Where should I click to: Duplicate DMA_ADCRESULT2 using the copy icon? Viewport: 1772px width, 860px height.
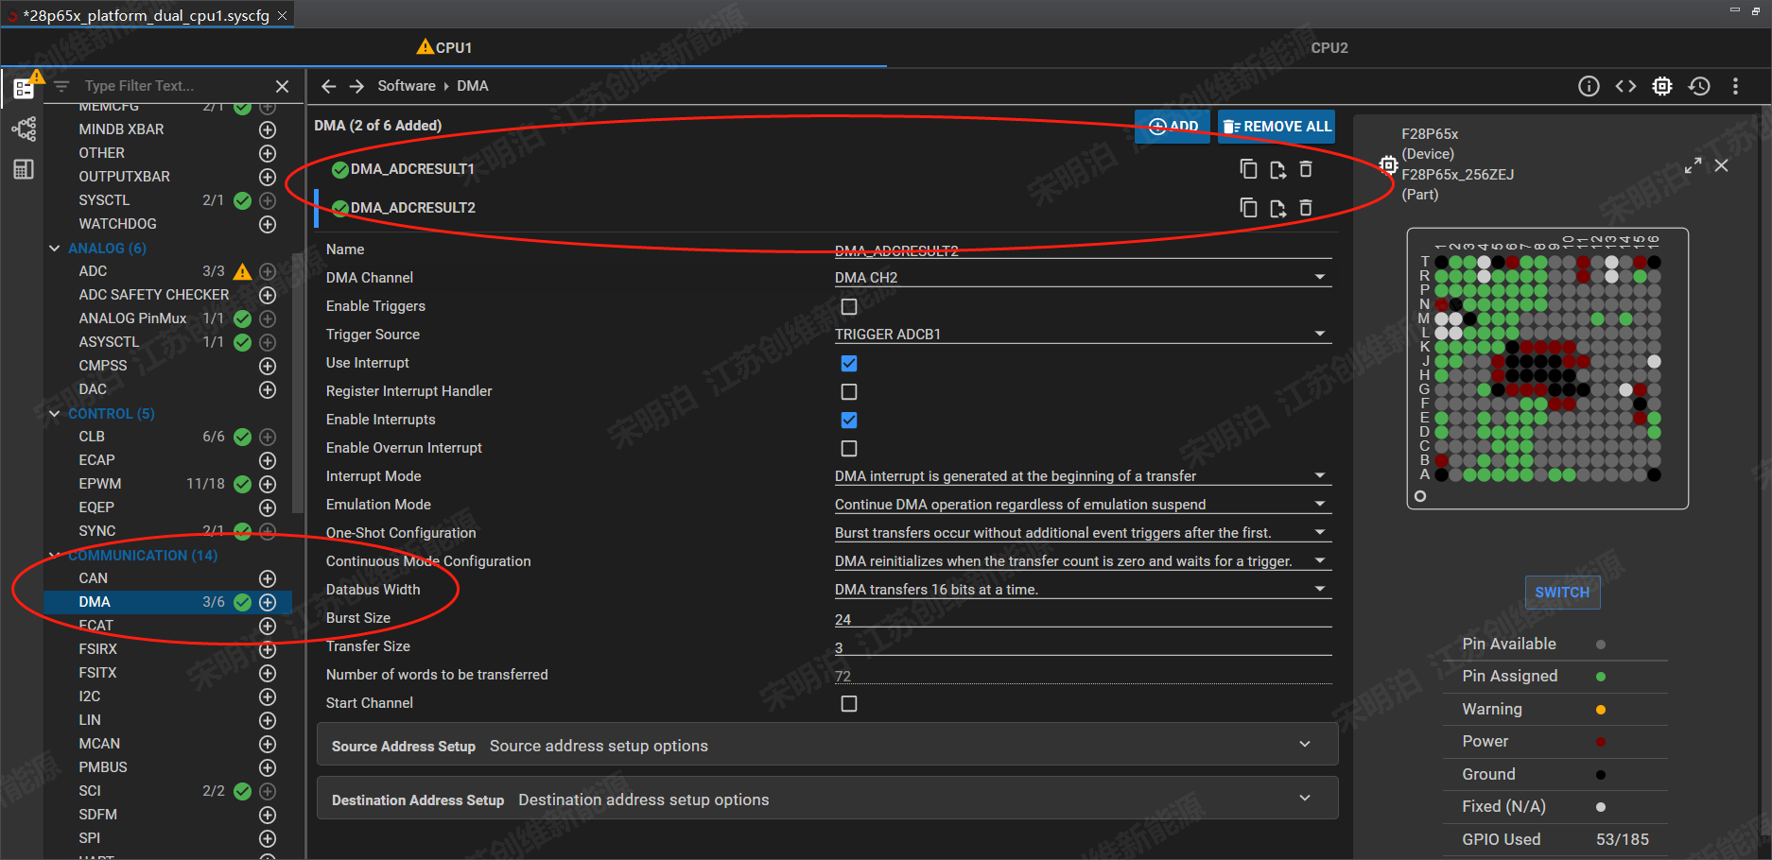click(1249, 208)
